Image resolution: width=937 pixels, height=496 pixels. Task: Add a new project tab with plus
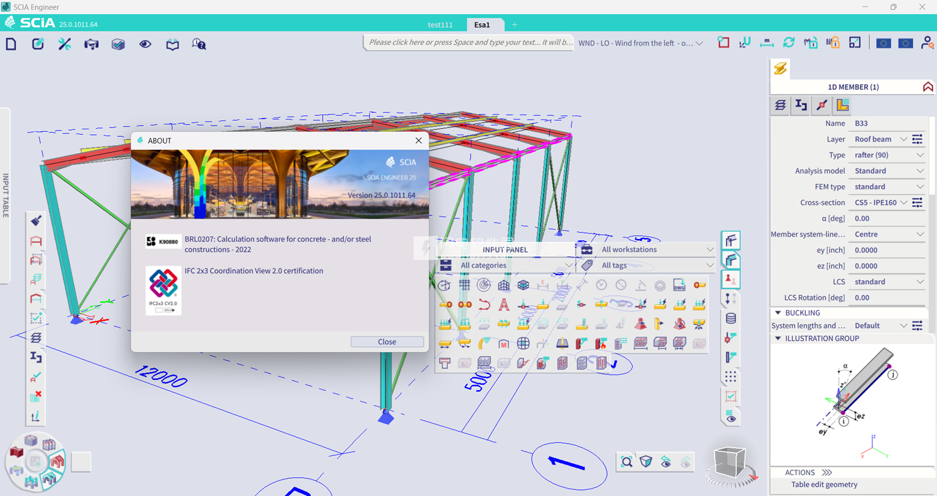(514, 25)
